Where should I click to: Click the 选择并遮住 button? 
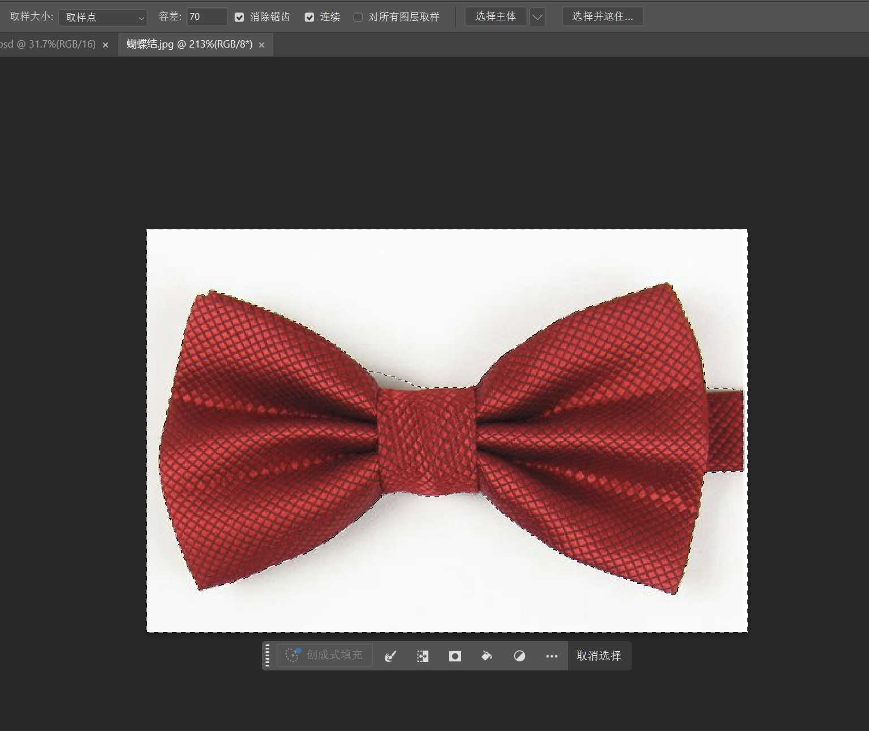(x=603, y=16)
